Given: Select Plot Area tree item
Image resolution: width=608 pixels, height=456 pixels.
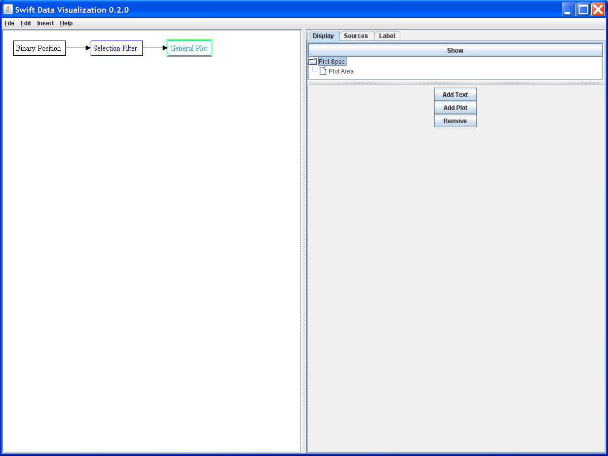Looking at the screenshot, I should click(341, 71).
